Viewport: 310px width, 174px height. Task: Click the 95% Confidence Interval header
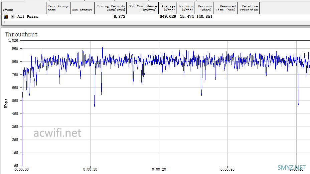143,8
